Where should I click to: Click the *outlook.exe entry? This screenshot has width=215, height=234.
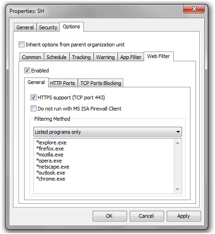coord(51,173)
